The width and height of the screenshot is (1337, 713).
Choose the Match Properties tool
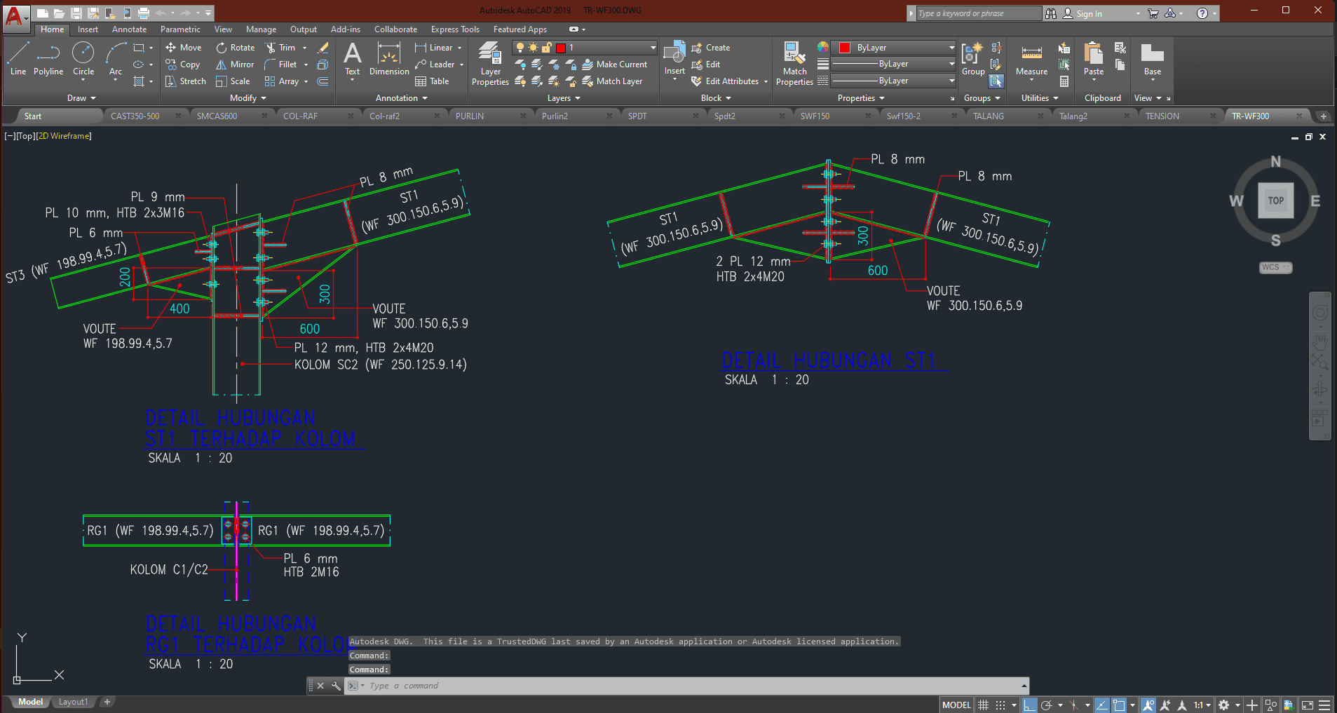(794, 63)
